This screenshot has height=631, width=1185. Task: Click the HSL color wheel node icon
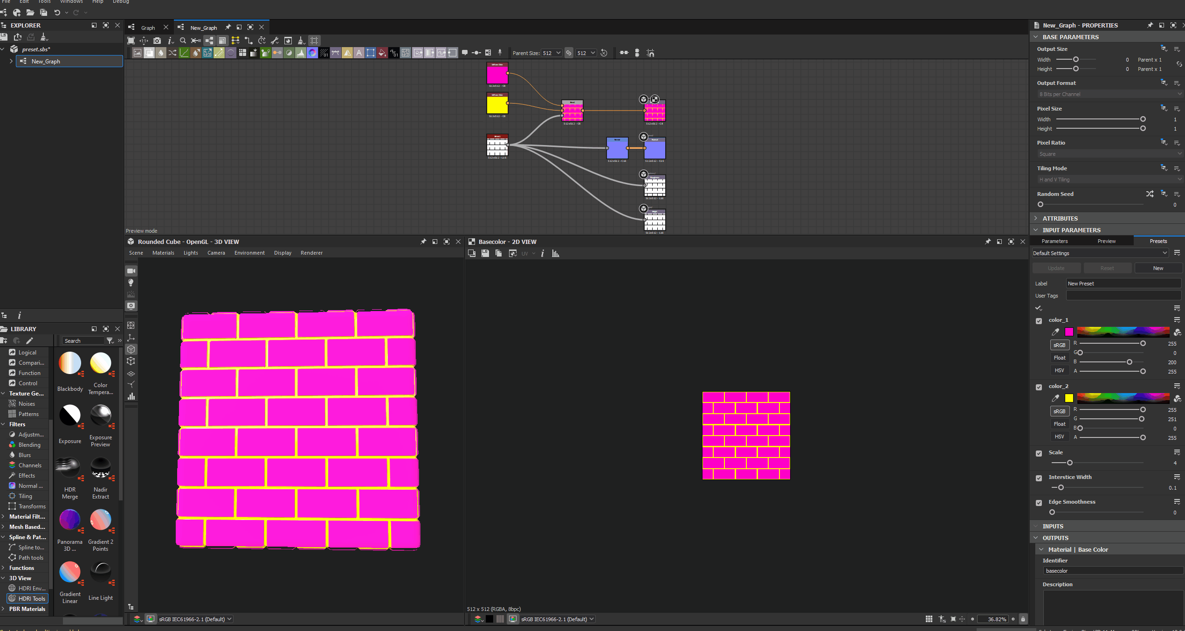coord(312,53)
